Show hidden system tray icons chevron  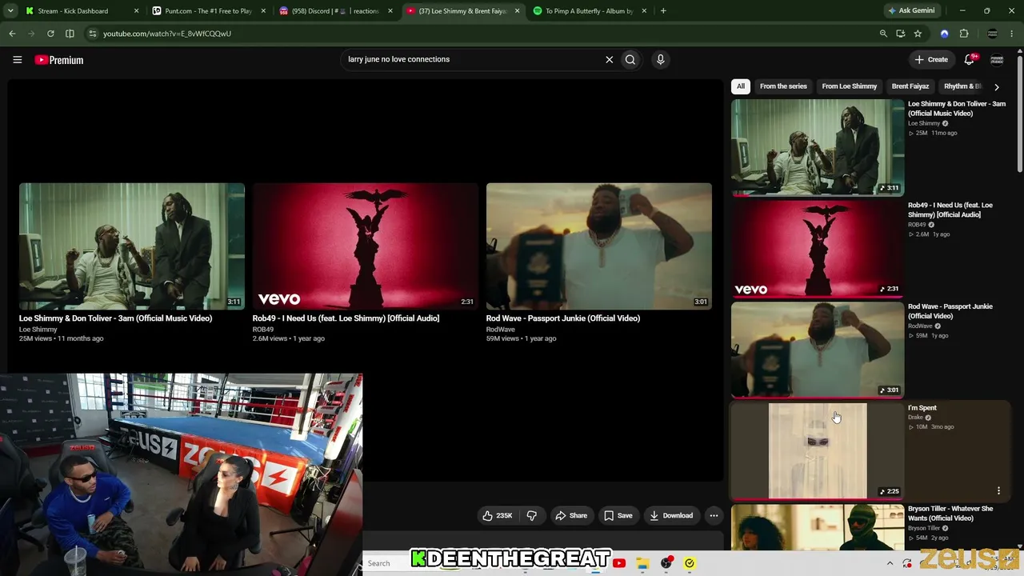[890, 563]
